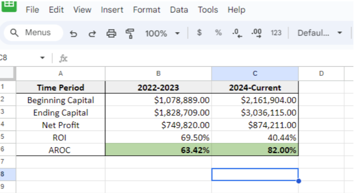The image size is (355, 193).
Task: Open the Data menu
Action: (x=179, y=10)
